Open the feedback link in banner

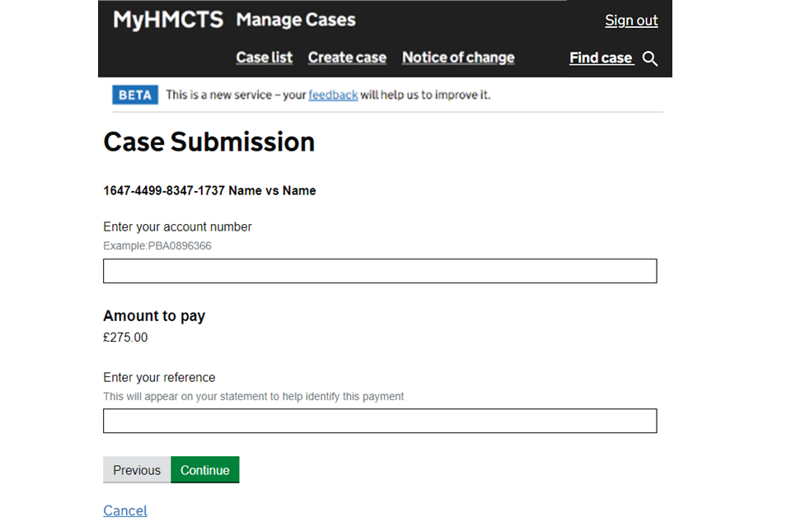click(x=333, y=96)
